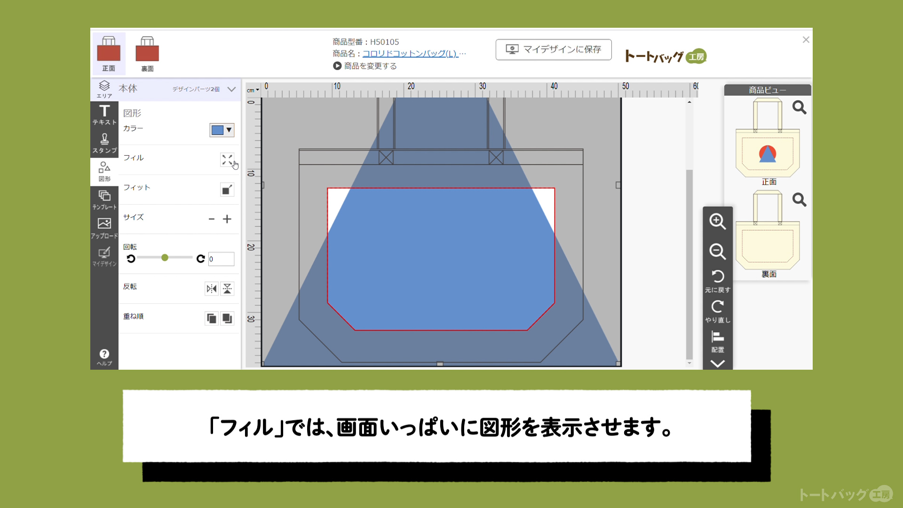The height and width of the screenshot is (508, 903).
Task: Open the エリア layers panel
Action: [104, 89]
